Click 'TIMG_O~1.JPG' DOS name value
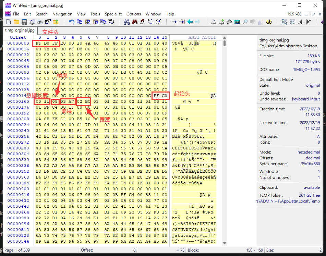The height and width of the screenshot is (256, 326). 306,70
